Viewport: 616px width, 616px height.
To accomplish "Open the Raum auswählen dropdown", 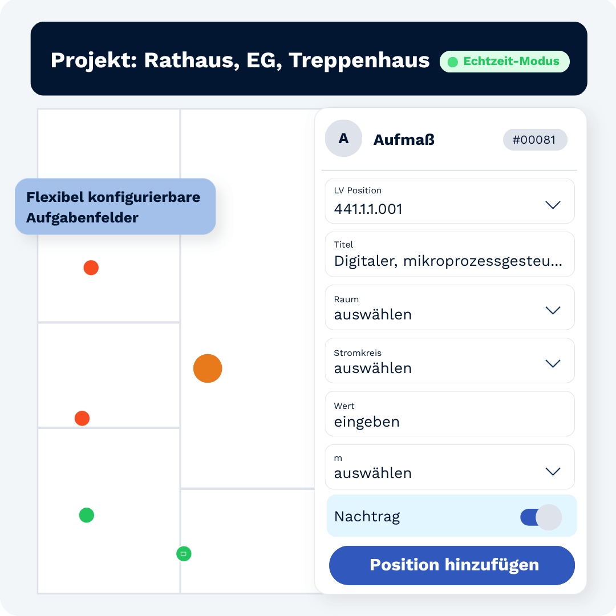I will click(x=450, y=307).
